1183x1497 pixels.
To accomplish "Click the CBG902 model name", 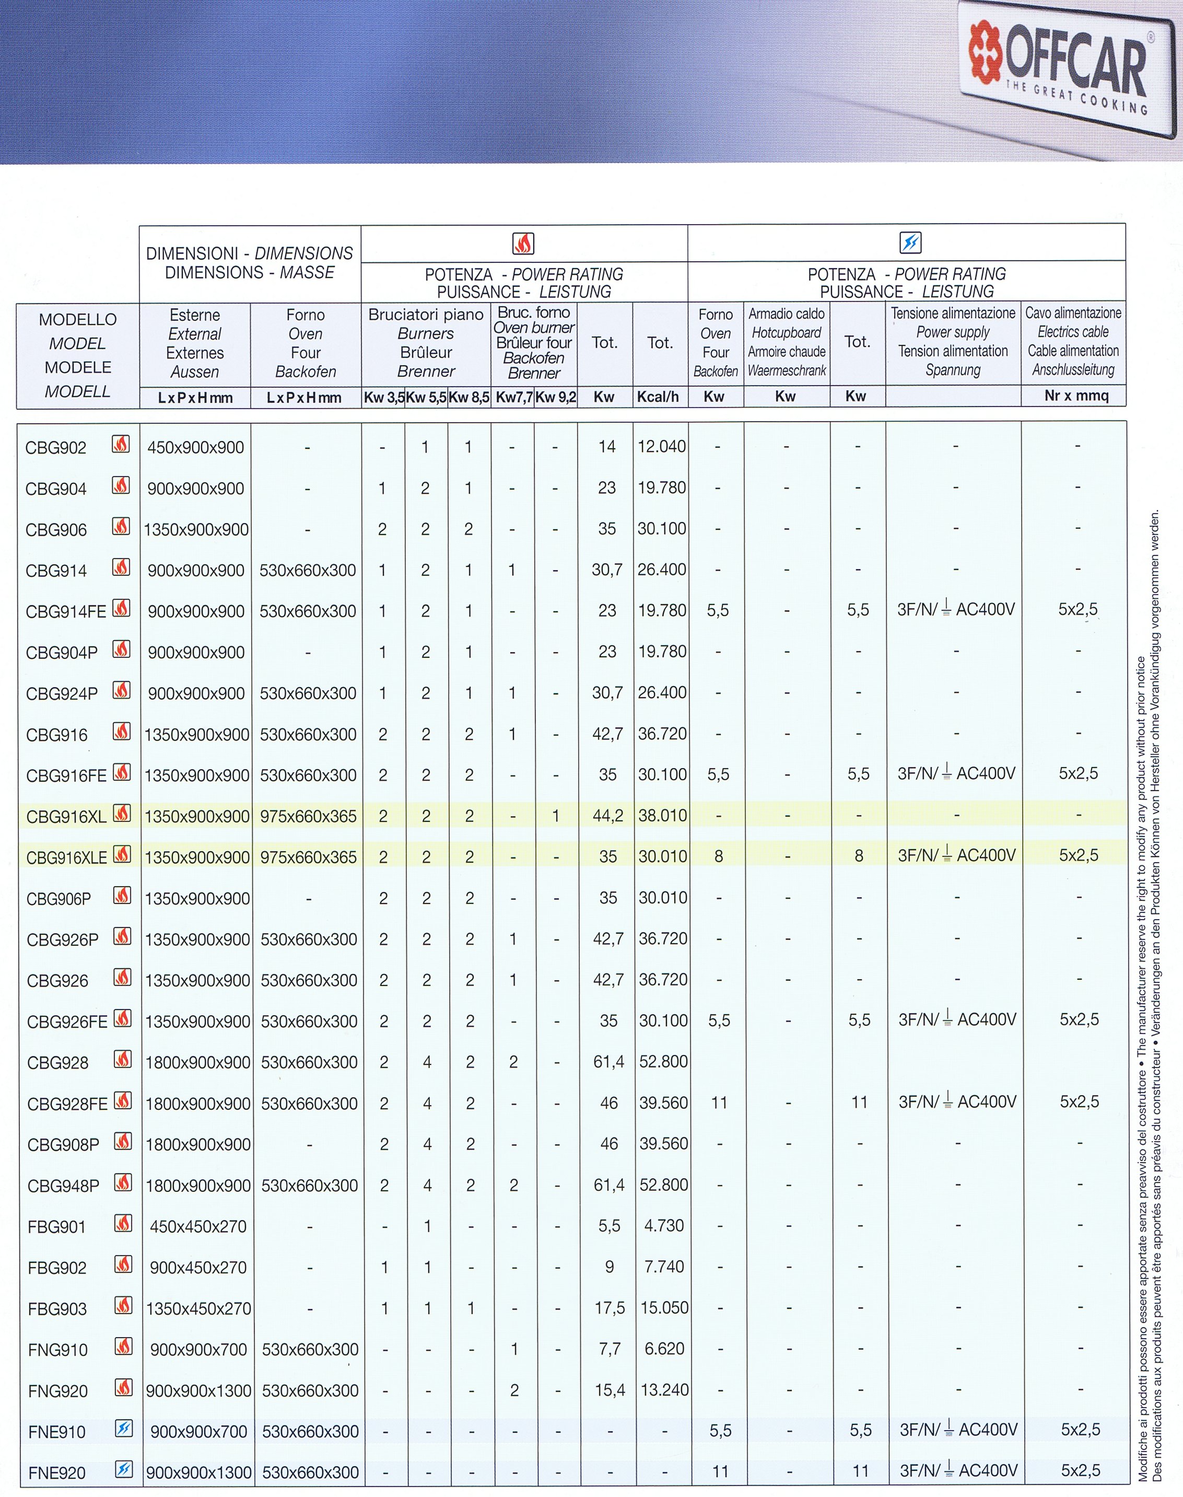I will click(56, 447).
